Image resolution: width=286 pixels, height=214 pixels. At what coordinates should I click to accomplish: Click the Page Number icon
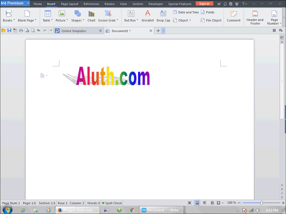pos(274,14)
